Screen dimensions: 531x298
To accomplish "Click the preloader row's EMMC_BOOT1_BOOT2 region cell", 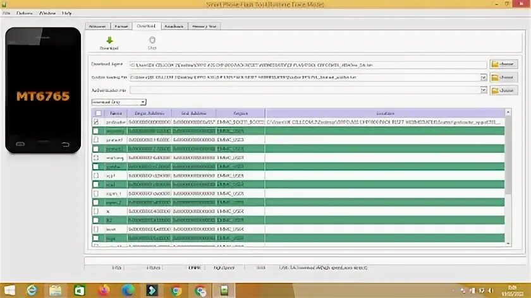I will tap(240, 122).
